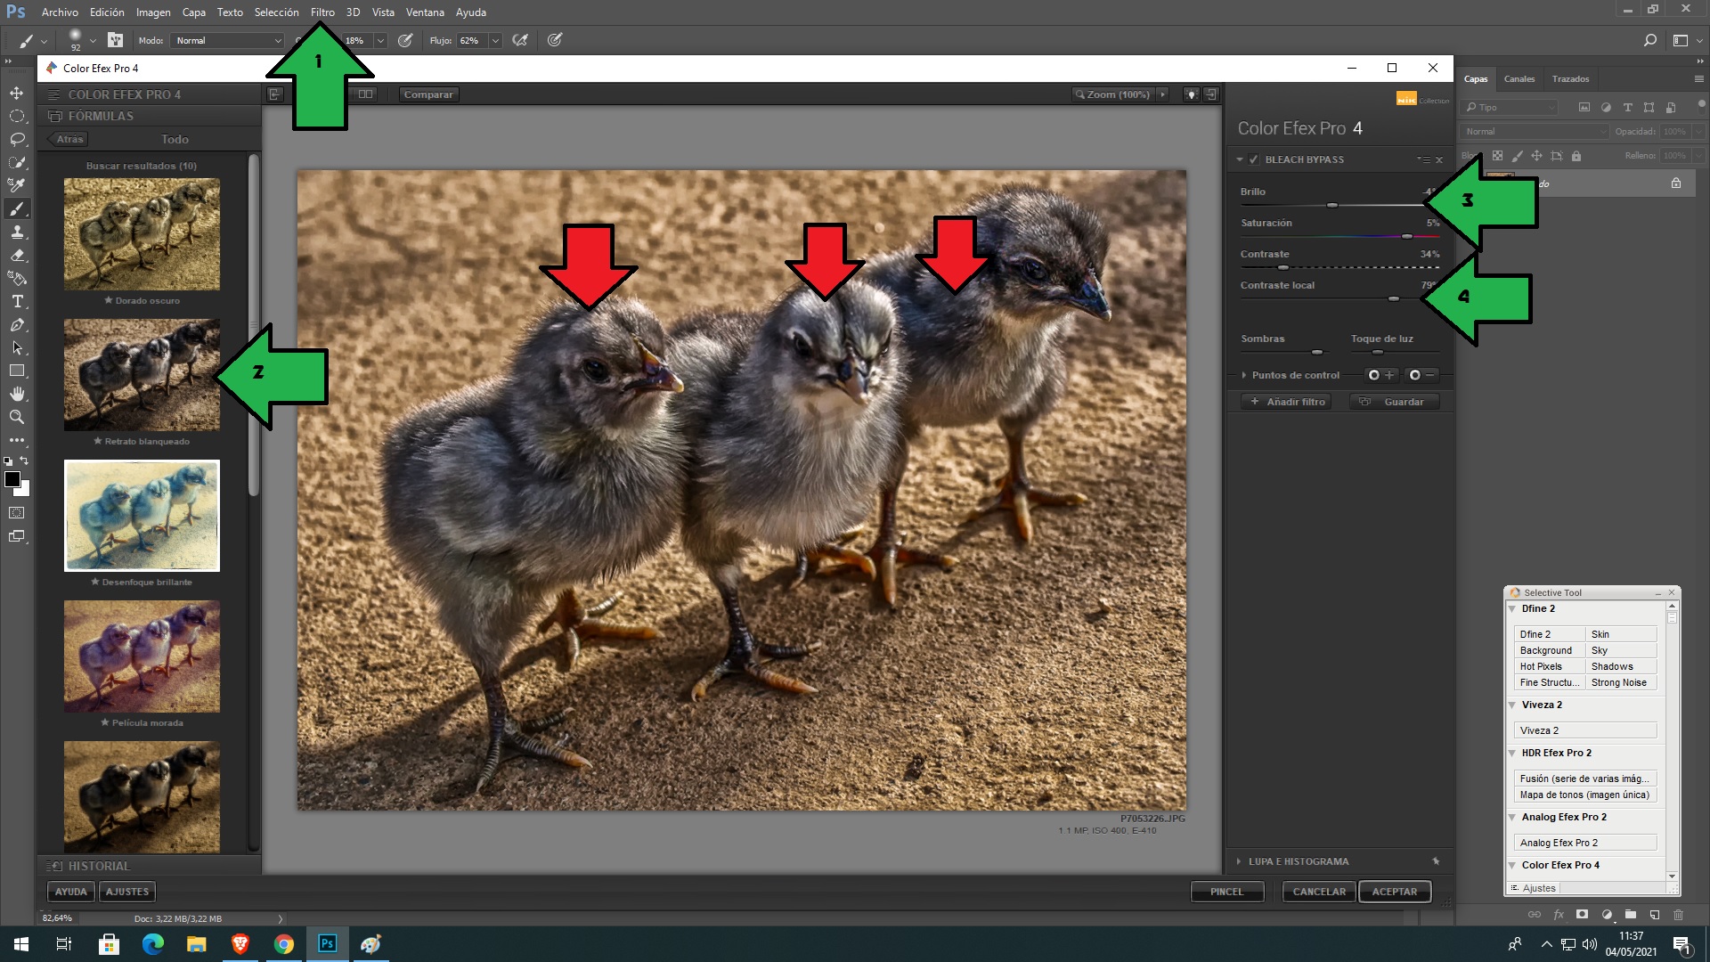
Task: Open the Capa menu
Action: [193, 12]
